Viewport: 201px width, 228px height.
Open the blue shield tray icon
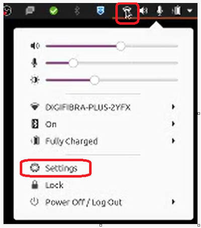coord(100,11)
